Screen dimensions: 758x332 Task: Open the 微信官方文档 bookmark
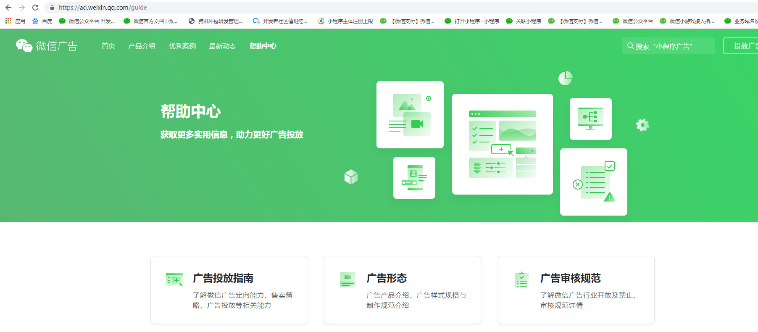150,21
